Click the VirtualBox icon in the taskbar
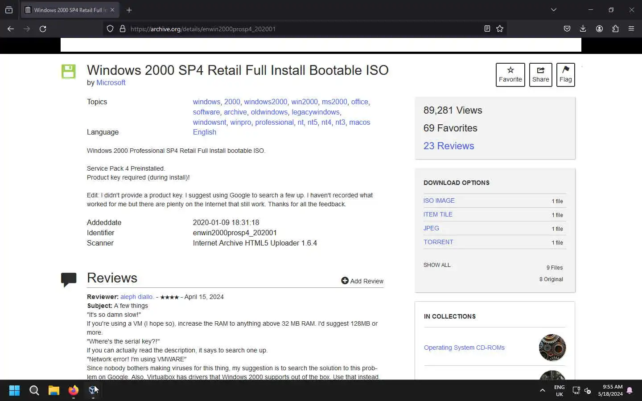Image resolution: width=642 pixels, height=401 pixels. (93, 390)
